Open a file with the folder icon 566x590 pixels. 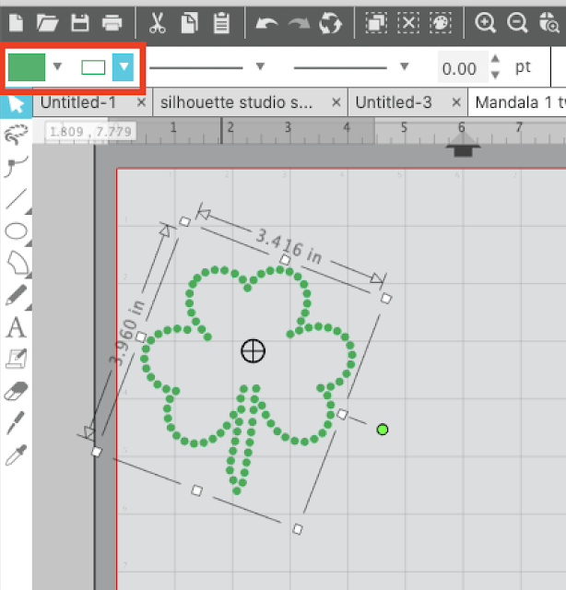tap(47, 23)
